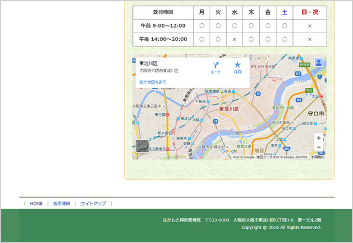Click the 木 column header

251,12
